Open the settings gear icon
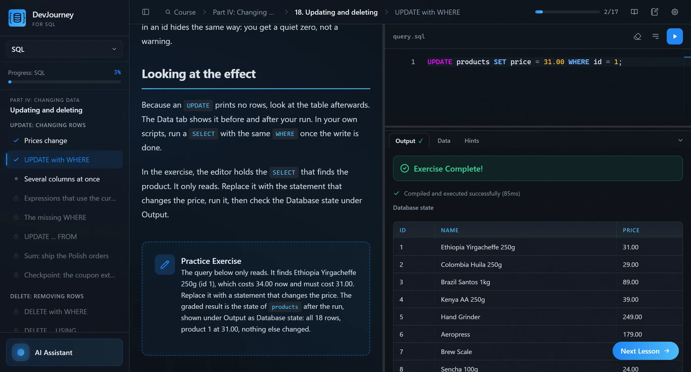Viewport: 691px width, 372px height. [x=675, y=12]
